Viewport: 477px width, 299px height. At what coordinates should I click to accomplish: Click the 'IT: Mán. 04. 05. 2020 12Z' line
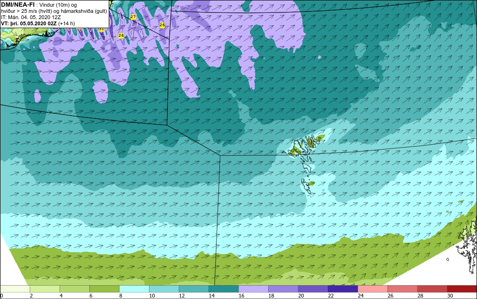tap(31, 17)
